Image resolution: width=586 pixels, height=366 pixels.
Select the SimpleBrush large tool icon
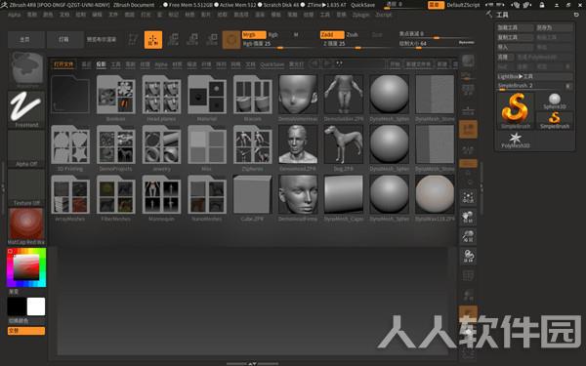click(x=516, y=110)
